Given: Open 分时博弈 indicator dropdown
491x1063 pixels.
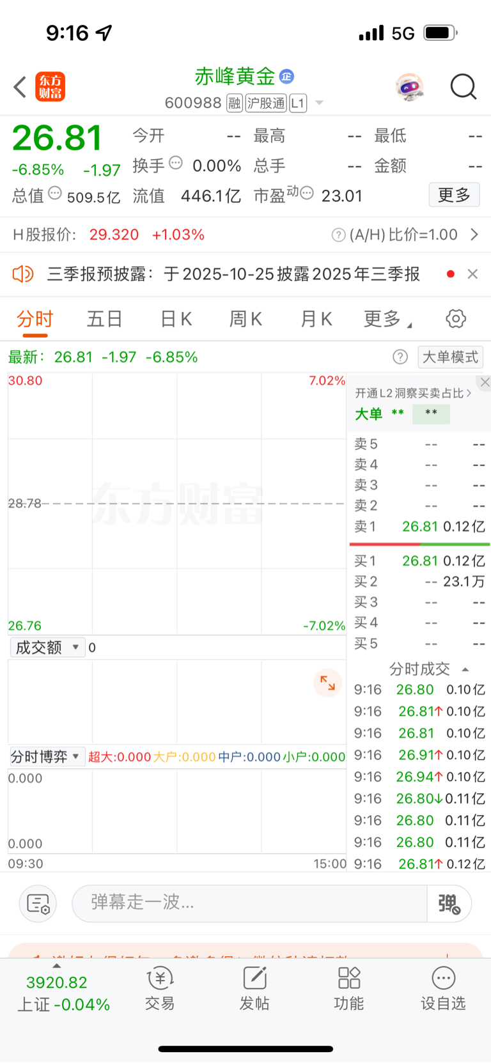Looking at the screenshot, I should tap(47, 757).
